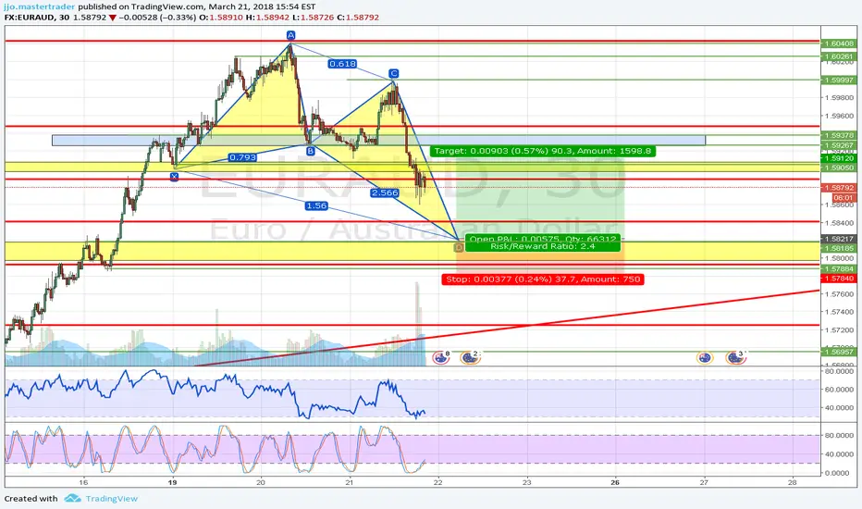Select the green Target label of the long position

[543, 151]
